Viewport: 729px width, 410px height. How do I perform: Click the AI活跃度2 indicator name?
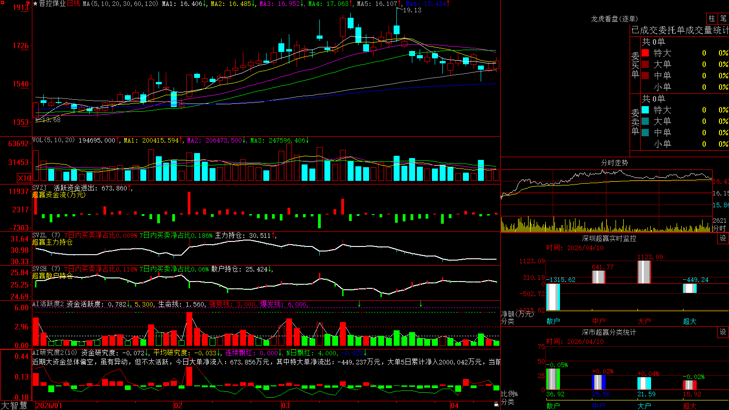coord(48,304)
